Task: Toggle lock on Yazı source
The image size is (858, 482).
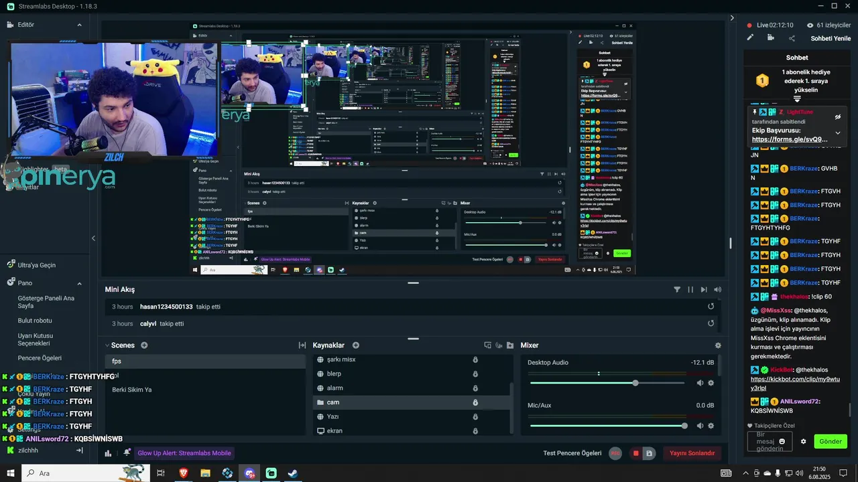Action: pos(475,416)
